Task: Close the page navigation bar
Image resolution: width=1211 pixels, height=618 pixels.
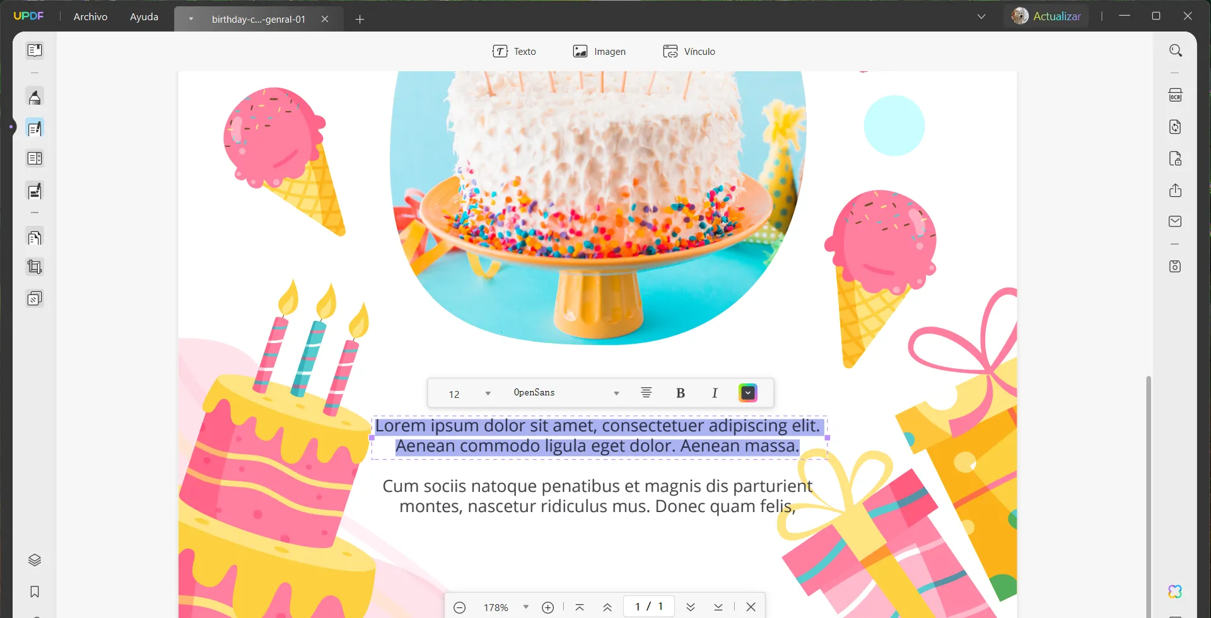Action: click(x=751, y=607)
